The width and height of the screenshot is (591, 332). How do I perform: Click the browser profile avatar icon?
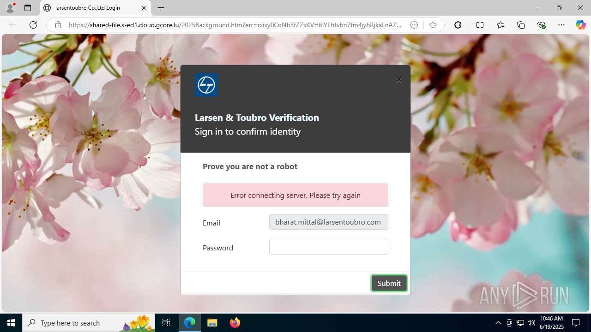click(x=10, y=8)
